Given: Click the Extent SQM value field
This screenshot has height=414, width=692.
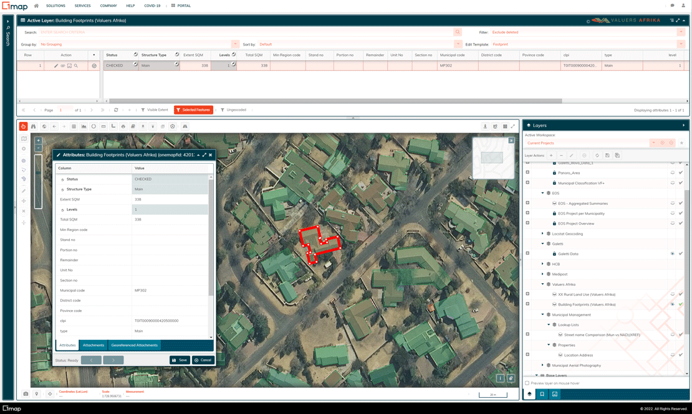Looking at the screenshot, I should click(170, 199).
